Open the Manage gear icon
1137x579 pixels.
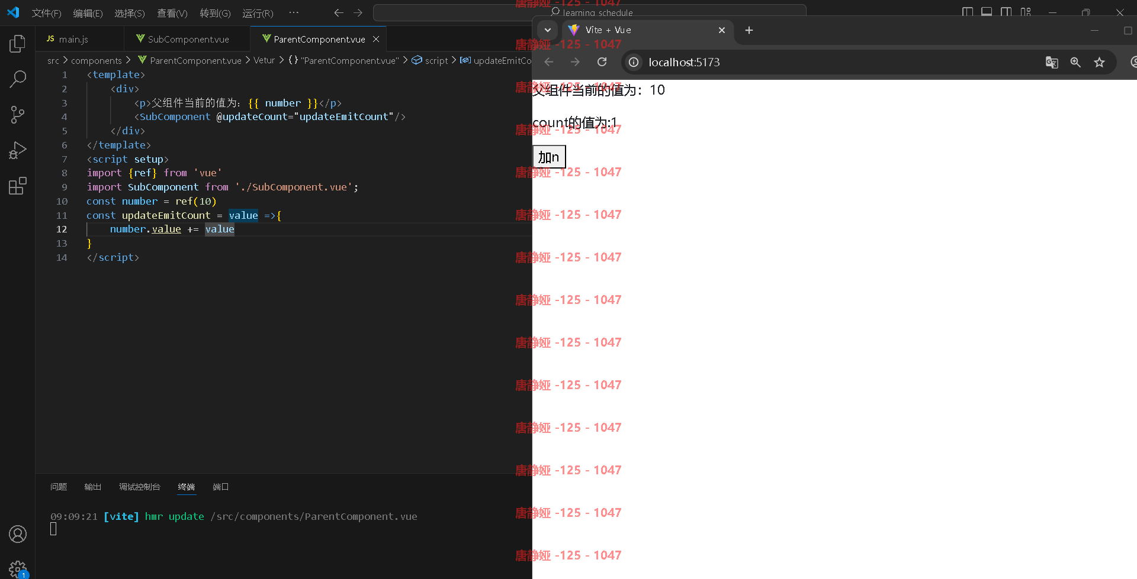tap(18, 568)
